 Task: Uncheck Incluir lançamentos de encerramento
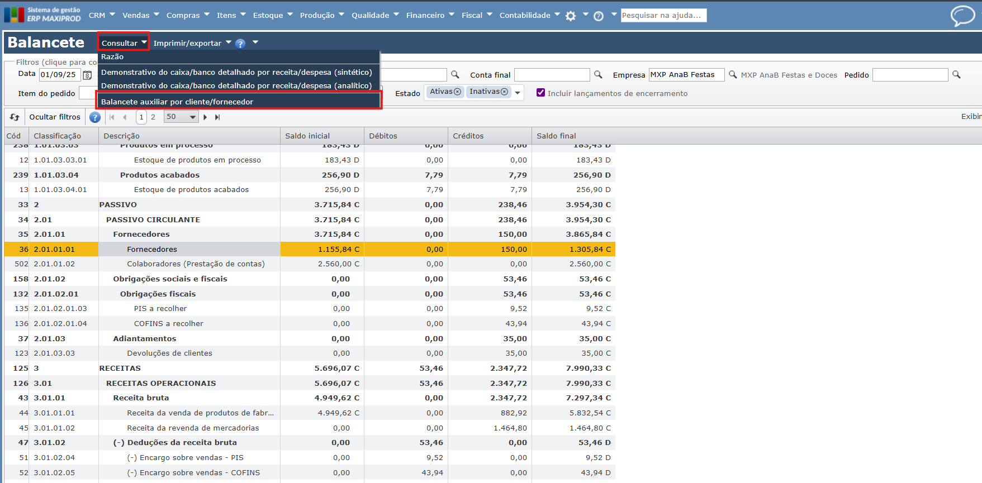(540, 93)
